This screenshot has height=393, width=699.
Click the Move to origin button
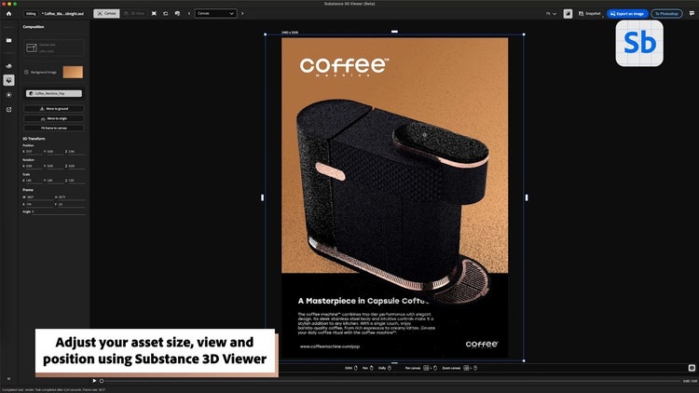(x=54, y=118)
